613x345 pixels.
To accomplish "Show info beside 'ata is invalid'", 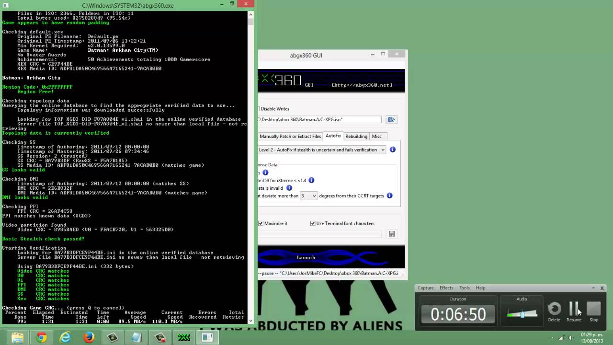I will click(x=289, y=188).
